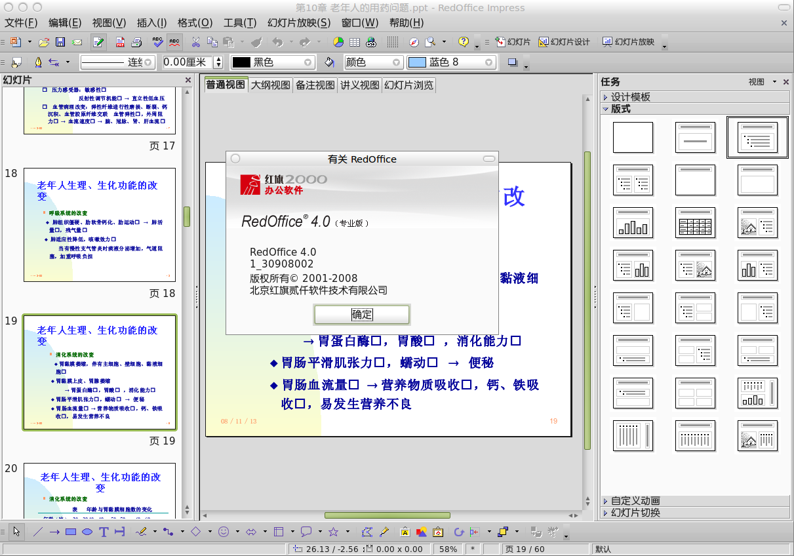Open the smiley Symbol Shapes tool

pos(224,532)
